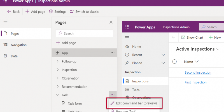Click the App layout icon

pos(57,53)
